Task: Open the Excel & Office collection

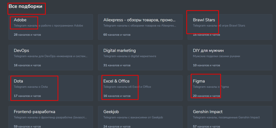Action: [140, 88]
